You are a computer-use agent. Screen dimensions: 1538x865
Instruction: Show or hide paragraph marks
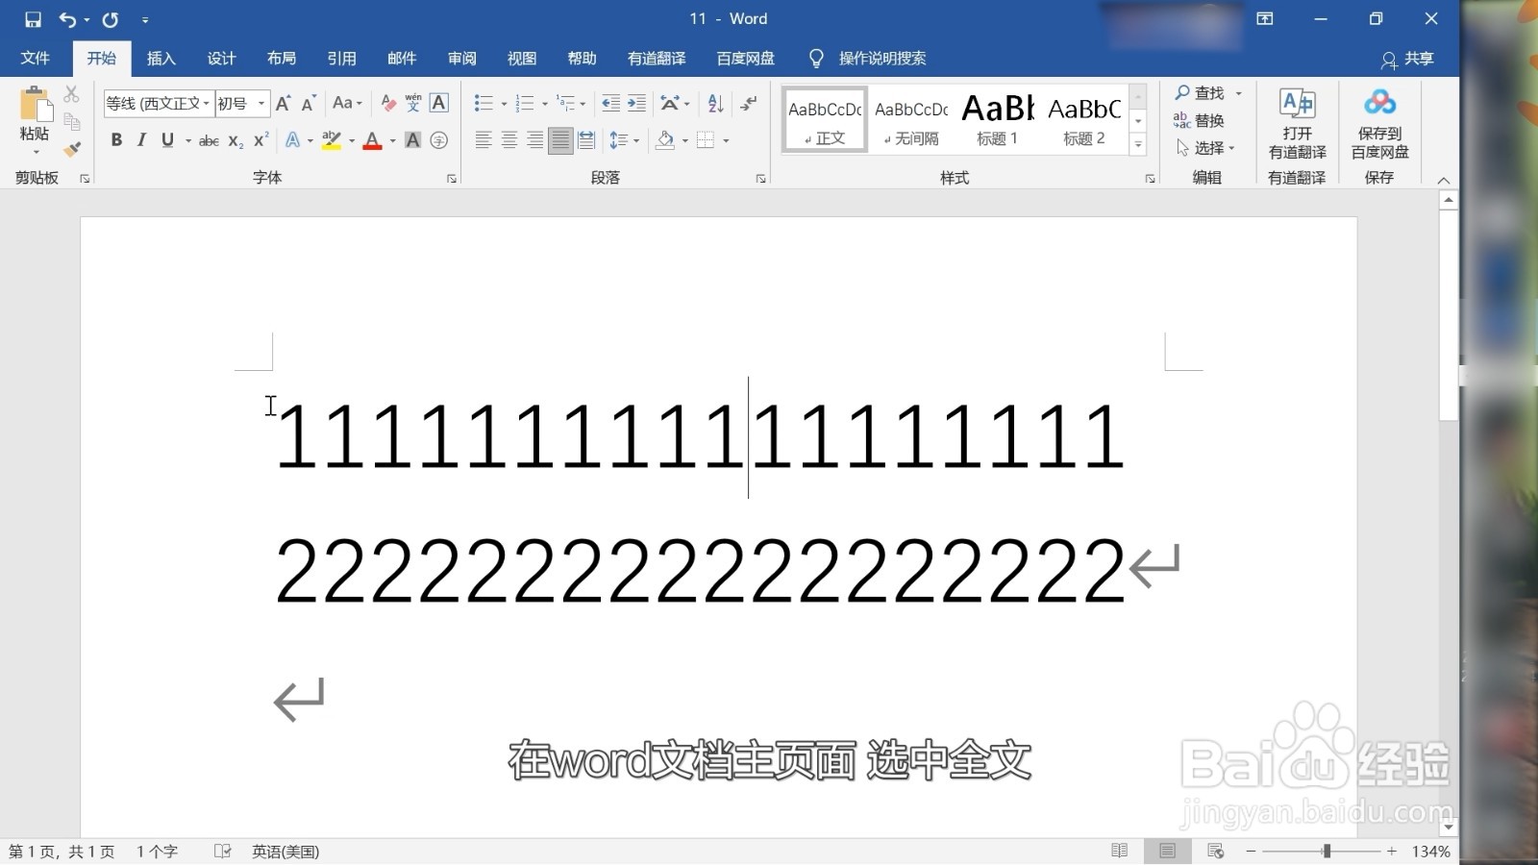pos(749,103)
